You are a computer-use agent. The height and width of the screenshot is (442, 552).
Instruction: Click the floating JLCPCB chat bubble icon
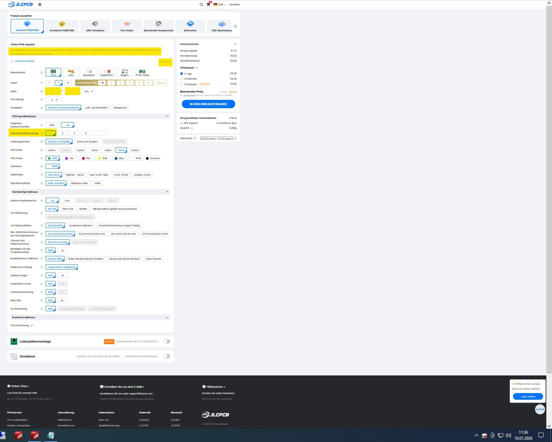(540, 409)
